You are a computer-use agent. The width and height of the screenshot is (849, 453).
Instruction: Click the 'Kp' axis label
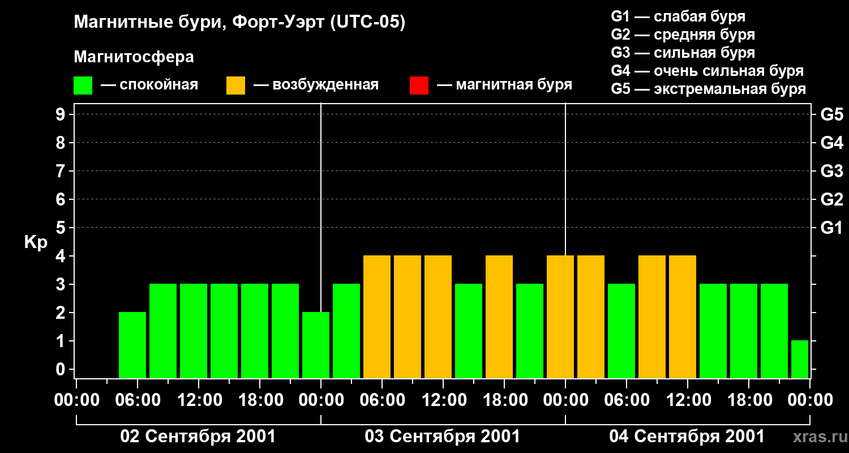click(x=36, y=242)
